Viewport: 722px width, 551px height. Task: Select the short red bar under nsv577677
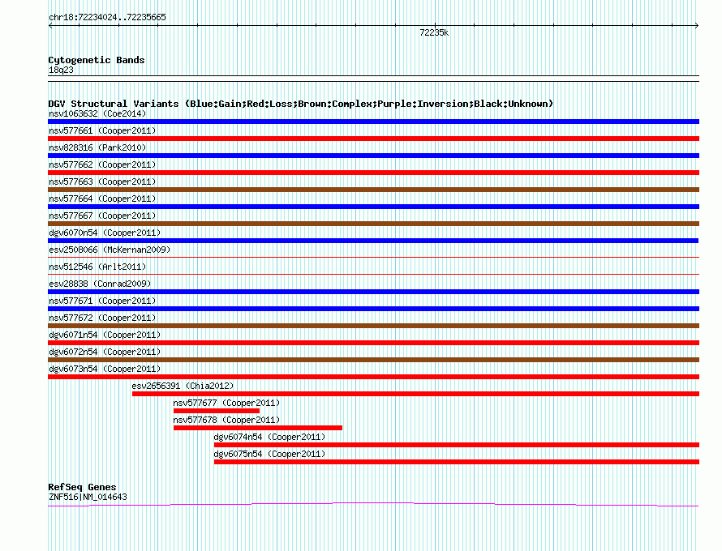pos(217,411)
